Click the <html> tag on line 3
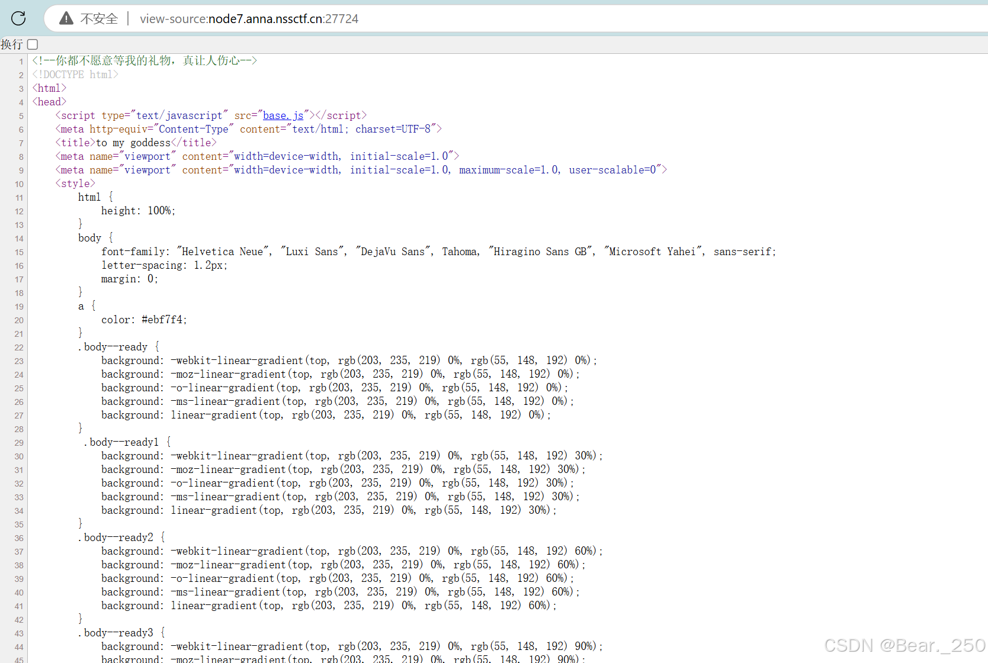Viewport: 988px width, 663px height. (x=49, y=88)
